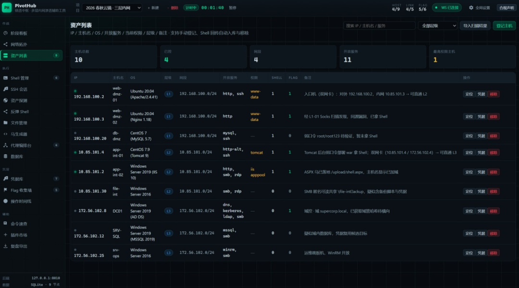Click 凭据 for host 192.168.100.3
This screenshot has height=288, width=519.
(481, 117)
